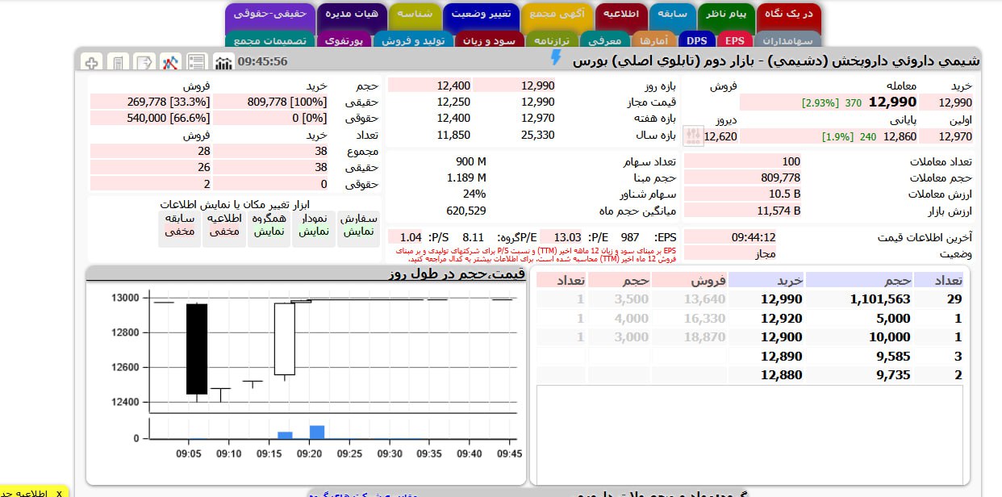Open the تغییر وضعیت tab

tap(479, 14)
